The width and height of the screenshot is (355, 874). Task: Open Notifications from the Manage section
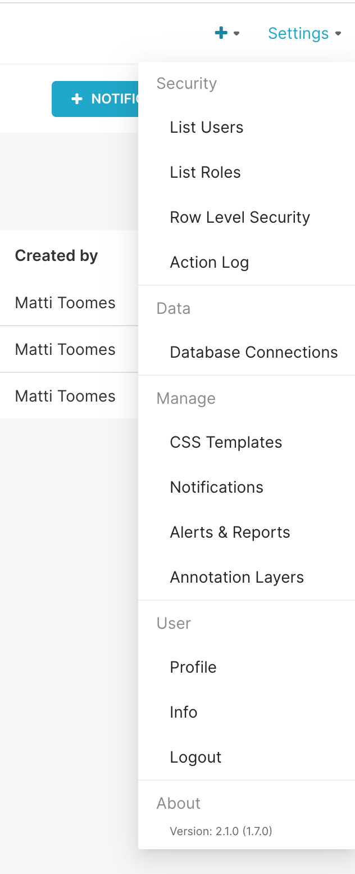[x=216, y=487]
